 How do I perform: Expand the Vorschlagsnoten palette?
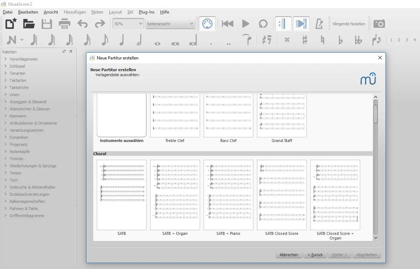click(x=5, y=59)
